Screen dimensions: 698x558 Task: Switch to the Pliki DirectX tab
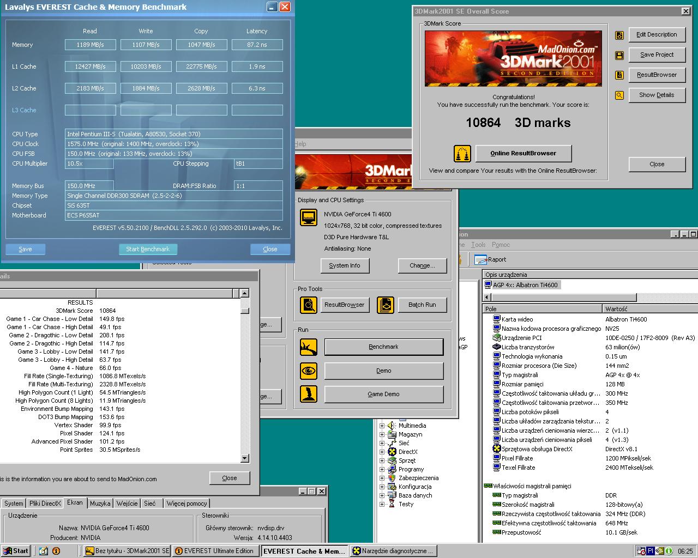[x=45, y=504]
